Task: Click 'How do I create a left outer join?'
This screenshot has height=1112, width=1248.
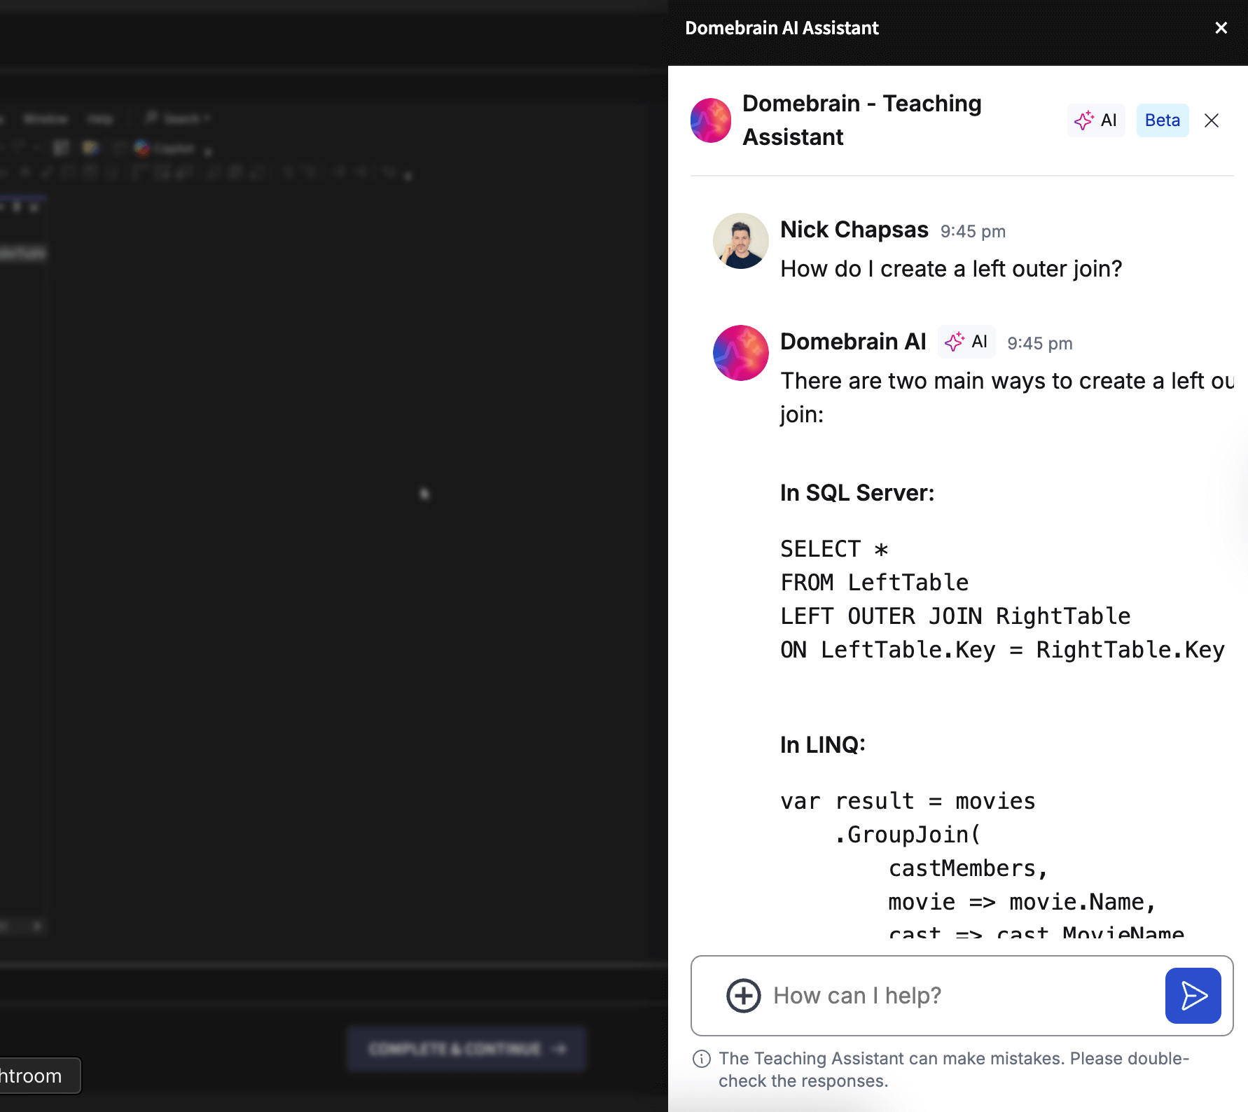Action: coord(951,269)
